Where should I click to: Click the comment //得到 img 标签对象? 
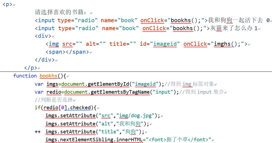[189, 84]
